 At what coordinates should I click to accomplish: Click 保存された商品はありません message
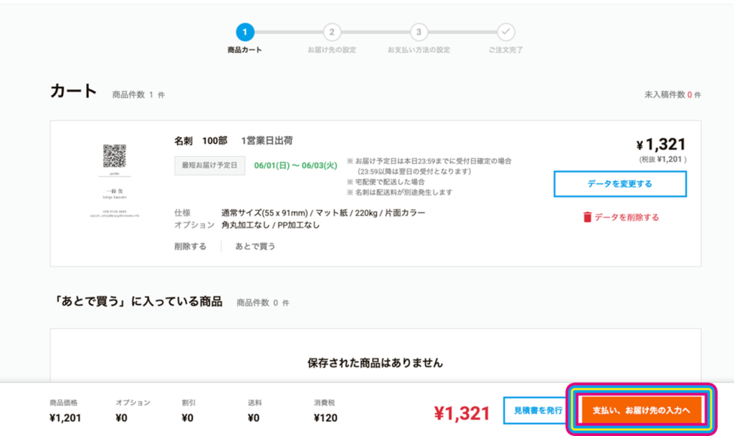pyautogui.click(x=375, y=363)
